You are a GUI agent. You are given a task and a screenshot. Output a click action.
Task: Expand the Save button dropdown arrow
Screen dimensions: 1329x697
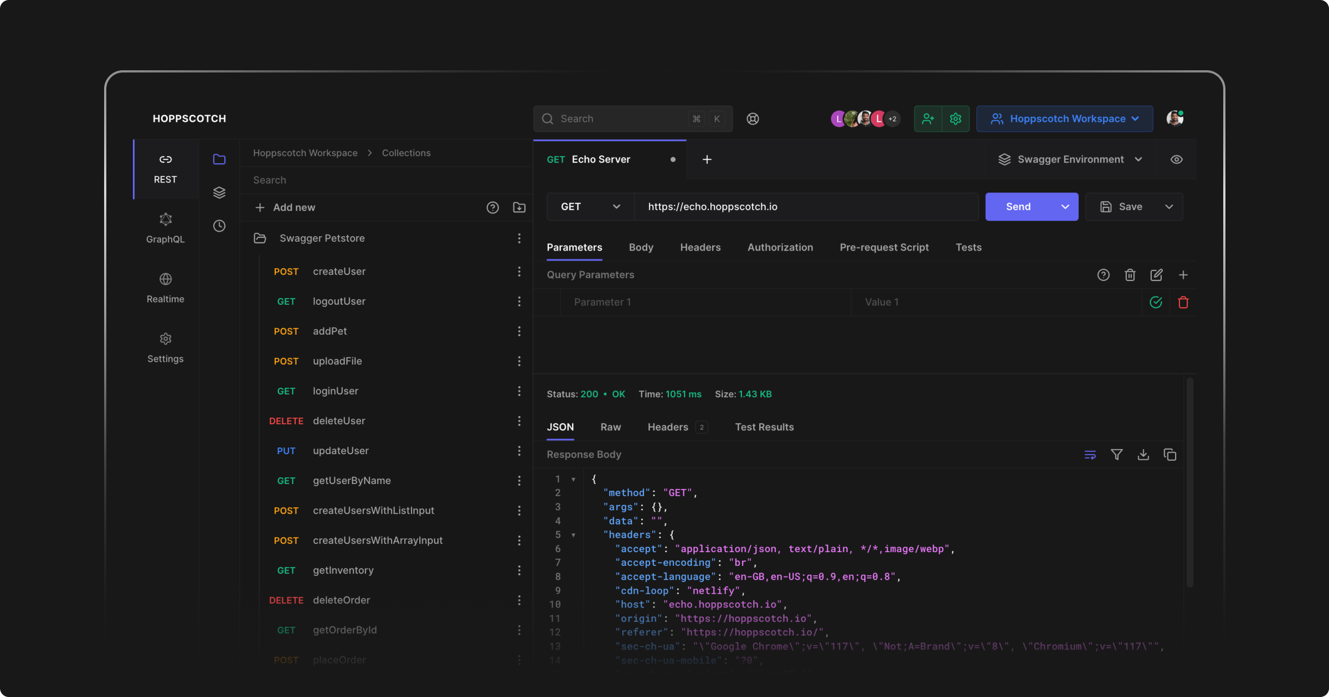1169,206
